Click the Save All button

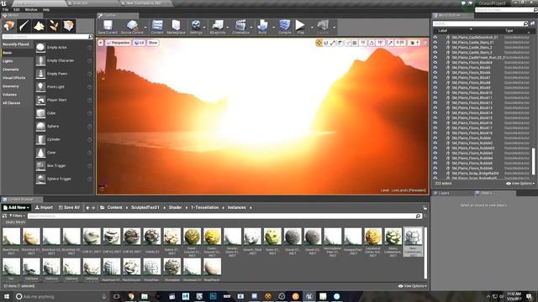pyautogui.click(x=69, y=207)
